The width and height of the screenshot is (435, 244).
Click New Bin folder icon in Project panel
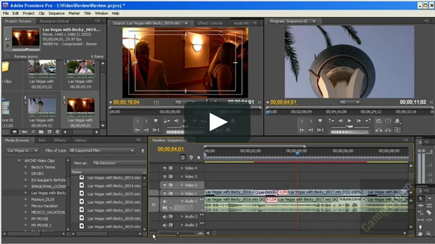pos(41,132)
